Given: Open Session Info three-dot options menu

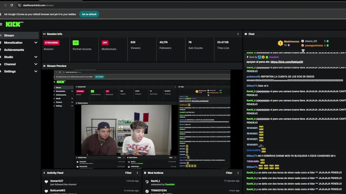Looking at the screenshot, I should [x=238, y=34].
